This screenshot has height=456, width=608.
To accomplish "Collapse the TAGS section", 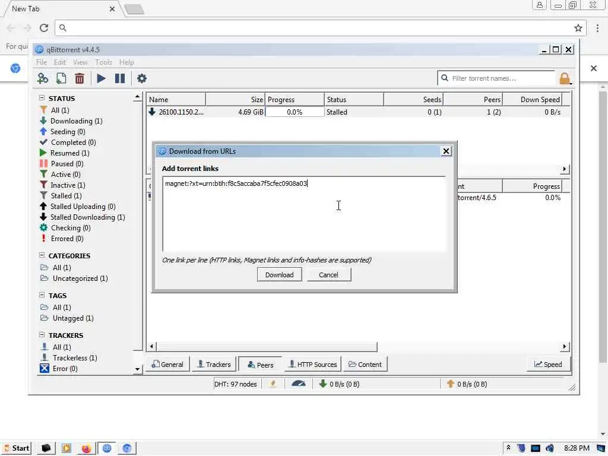I will (42, 295).
